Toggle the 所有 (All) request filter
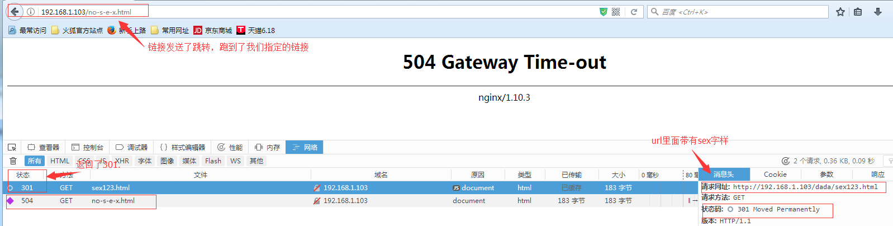 [35, 161]
